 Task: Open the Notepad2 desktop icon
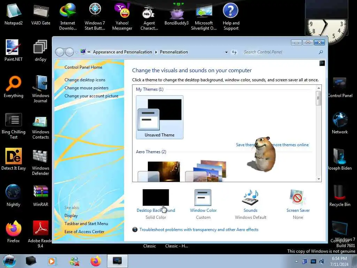tap(14, 14)
